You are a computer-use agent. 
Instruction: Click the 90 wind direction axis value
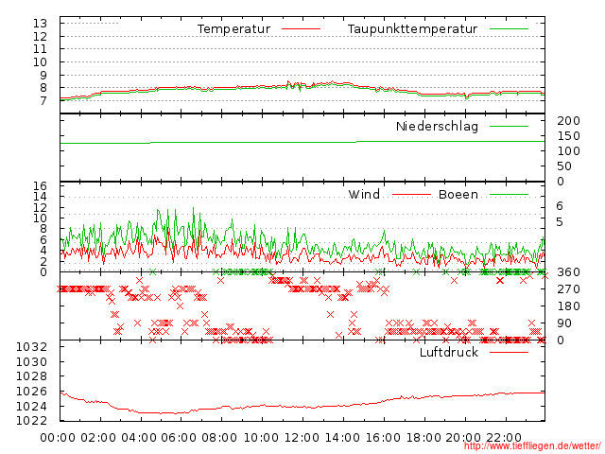564,323
